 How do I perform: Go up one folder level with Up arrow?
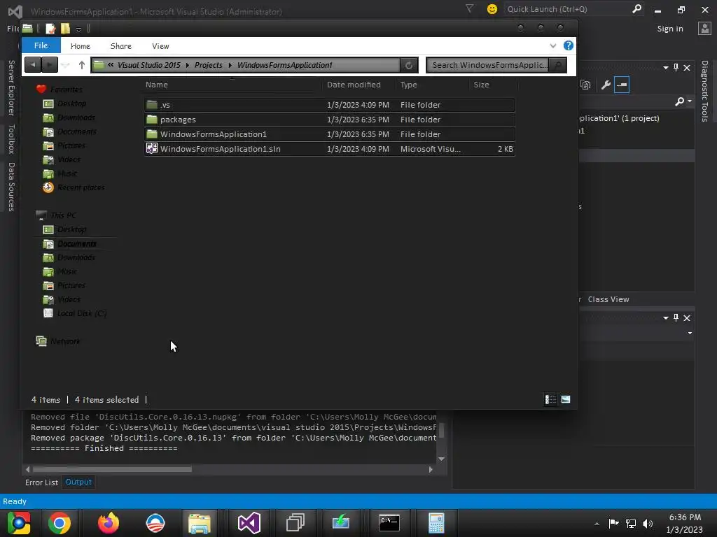(82, 65)
